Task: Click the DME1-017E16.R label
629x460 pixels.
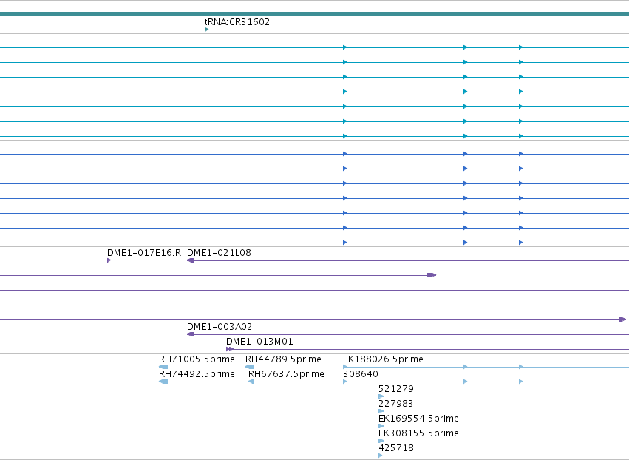Action: point(144,252)
